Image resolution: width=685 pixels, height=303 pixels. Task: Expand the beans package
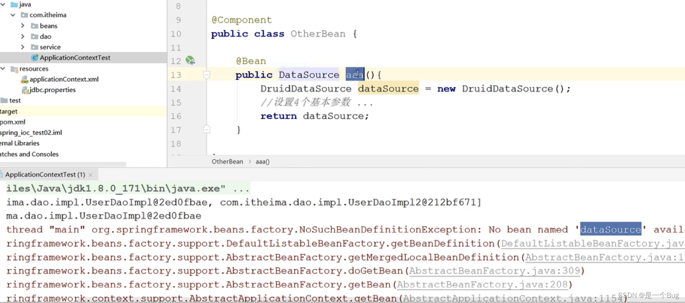pyautogui.click(x=23, y=26)
